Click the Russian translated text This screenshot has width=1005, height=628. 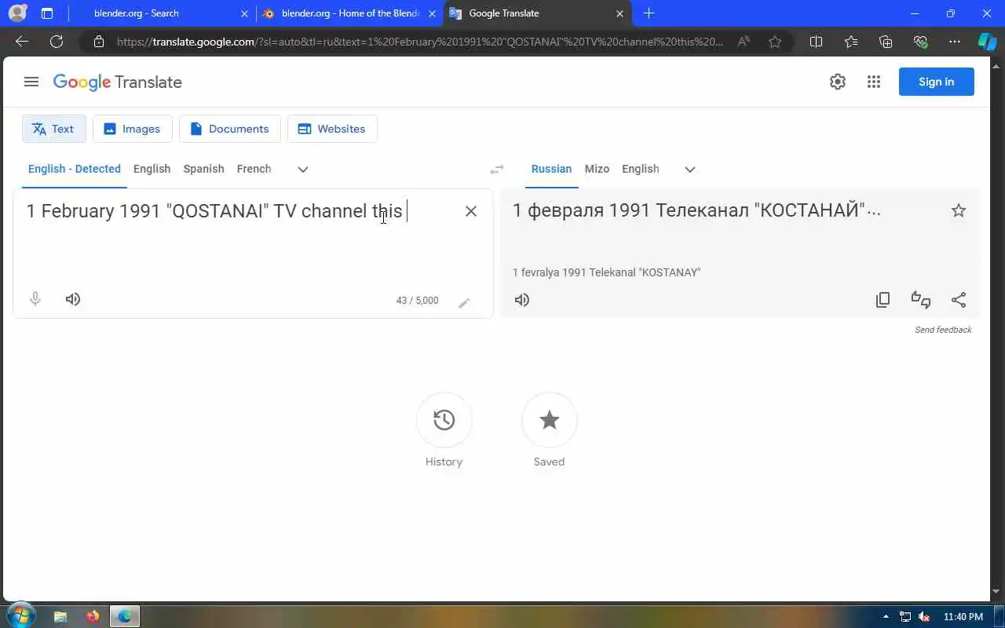pyautogui.click(x=696, y=210)
